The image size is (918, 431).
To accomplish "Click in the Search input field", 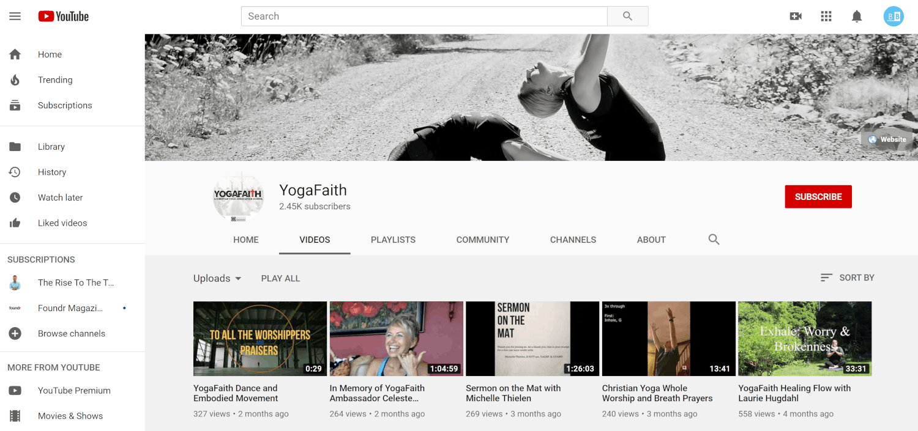I will (424, 17).
